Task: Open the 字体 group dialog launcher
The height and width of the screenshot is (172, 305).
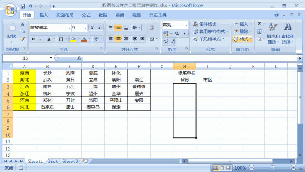Action: click(x=102, y=48)
